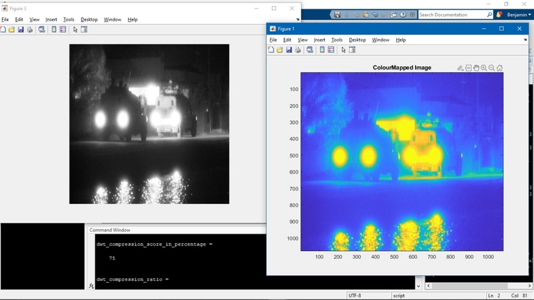The image size is (534, 300).
Task: Open File menu in Figure 3
Action: (5, 20)
